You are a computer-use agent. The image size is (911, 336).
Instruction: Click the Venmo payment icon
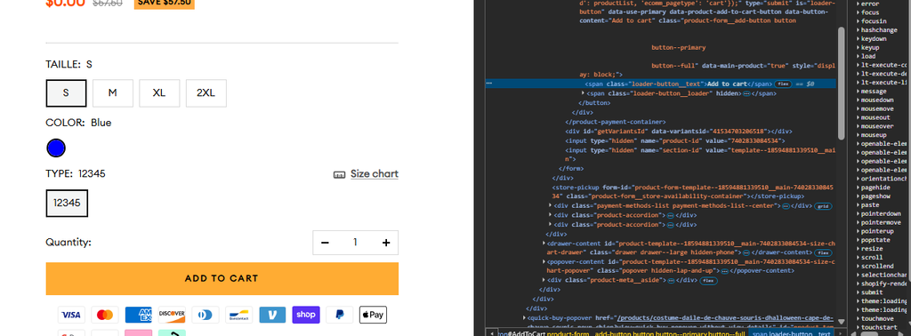[272, 315]
